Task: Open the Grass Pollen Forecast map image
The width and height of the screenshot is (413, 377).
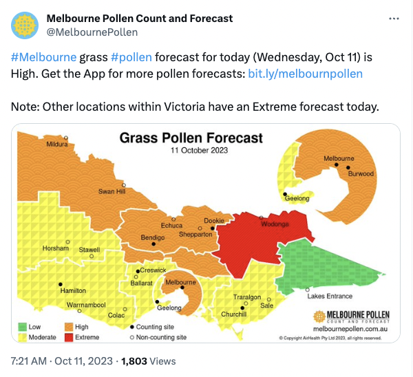Action: coord(206,233)
